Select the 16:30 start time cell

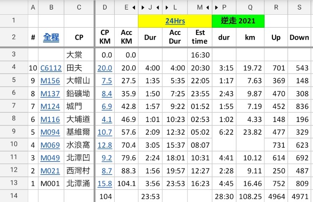[x=200, y=55]
